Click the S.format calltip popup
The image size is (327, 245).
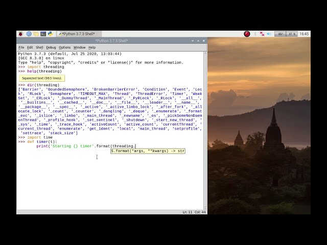pos(148,151)
